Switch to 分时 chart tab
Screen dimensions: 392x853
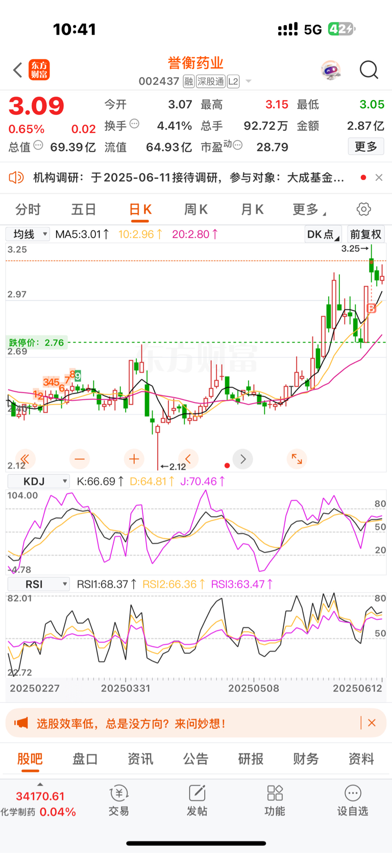click(28, 209)
